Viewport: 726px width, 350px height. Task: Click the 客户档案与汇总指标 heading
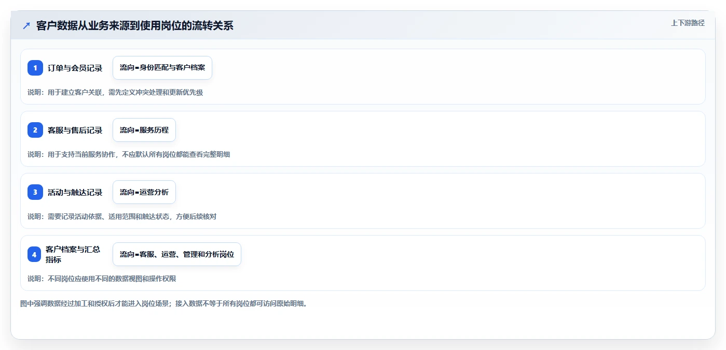pos(74,254)
